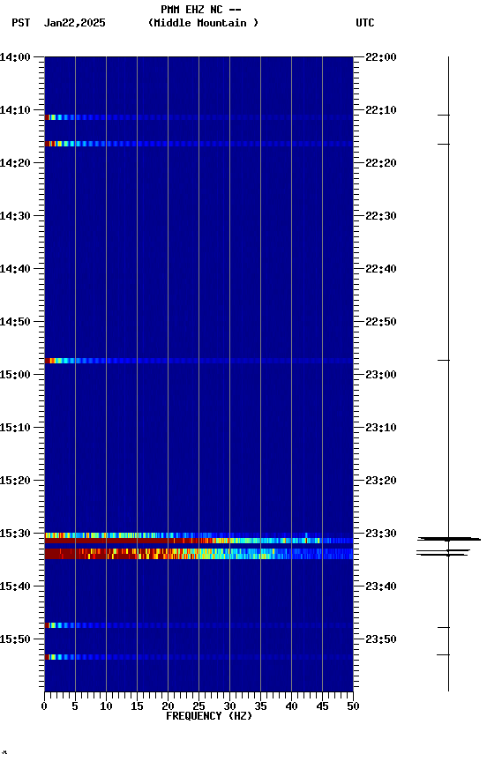This screenshot has height=762, width=487.
Task: Click the 25 Hz frequency axis label
Action: tap(199, 706)
